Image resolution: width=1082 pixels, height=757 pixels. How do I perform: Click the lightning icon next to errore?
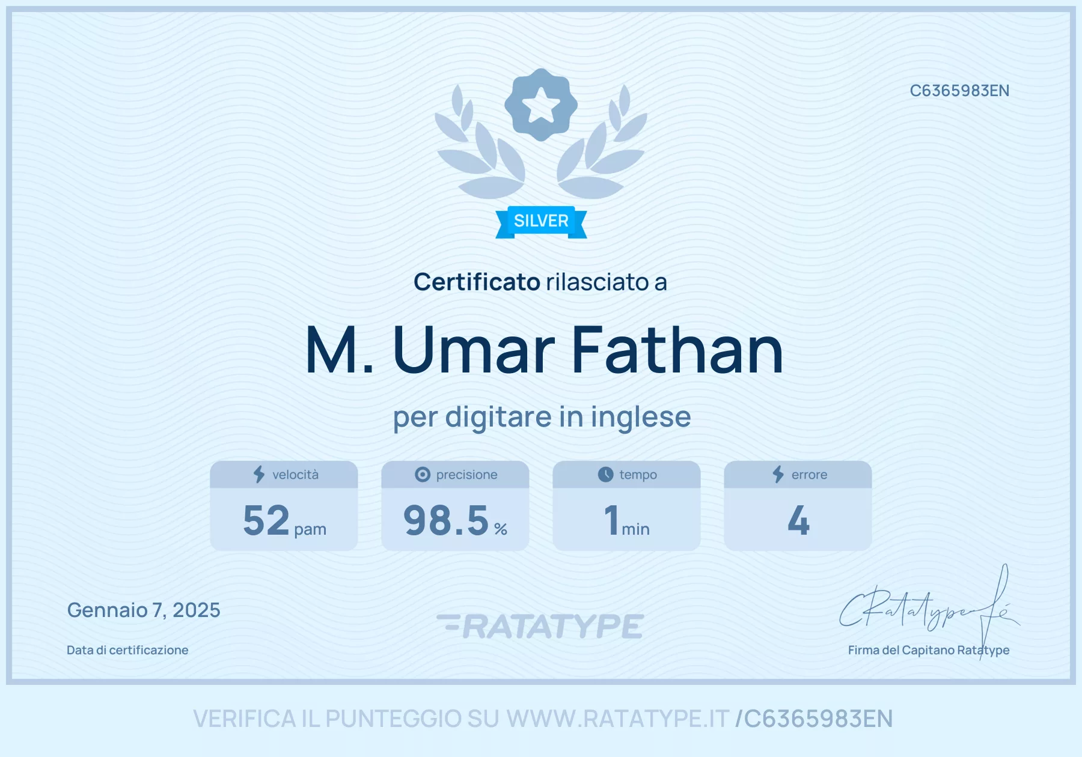[778, 475]
